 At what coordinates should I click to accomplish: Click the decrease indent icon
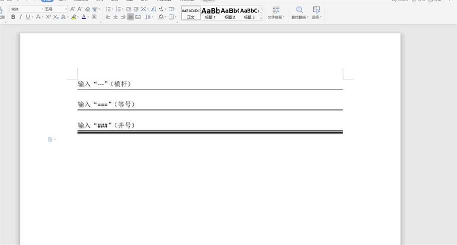pos(128,9)
